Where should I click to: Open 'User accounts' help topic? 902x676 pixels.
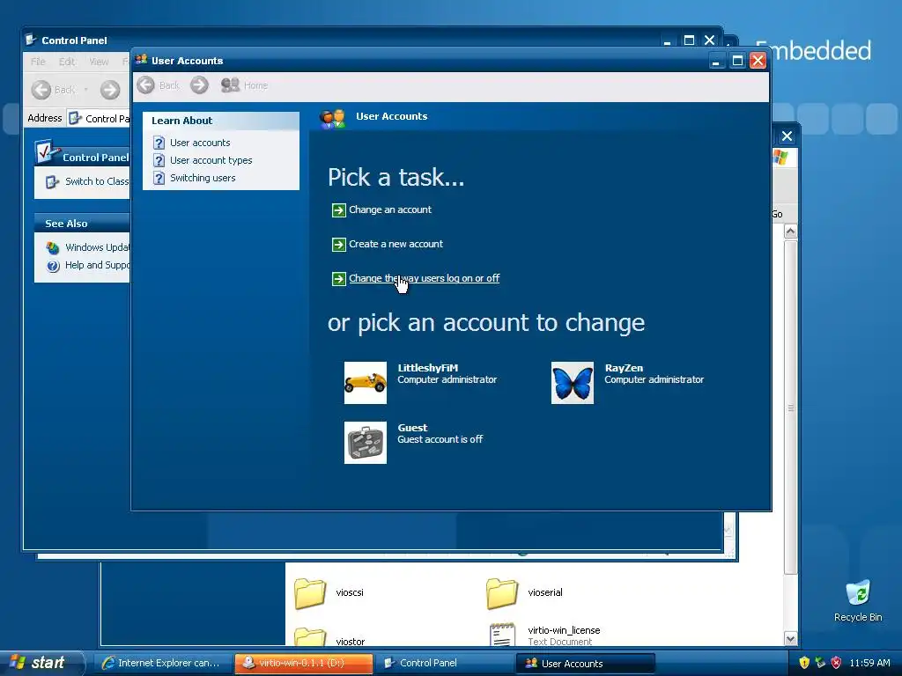[200, 143]
